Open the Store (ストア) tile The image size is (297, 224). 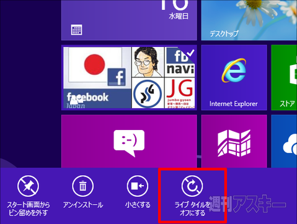click(x=284, y=77)
